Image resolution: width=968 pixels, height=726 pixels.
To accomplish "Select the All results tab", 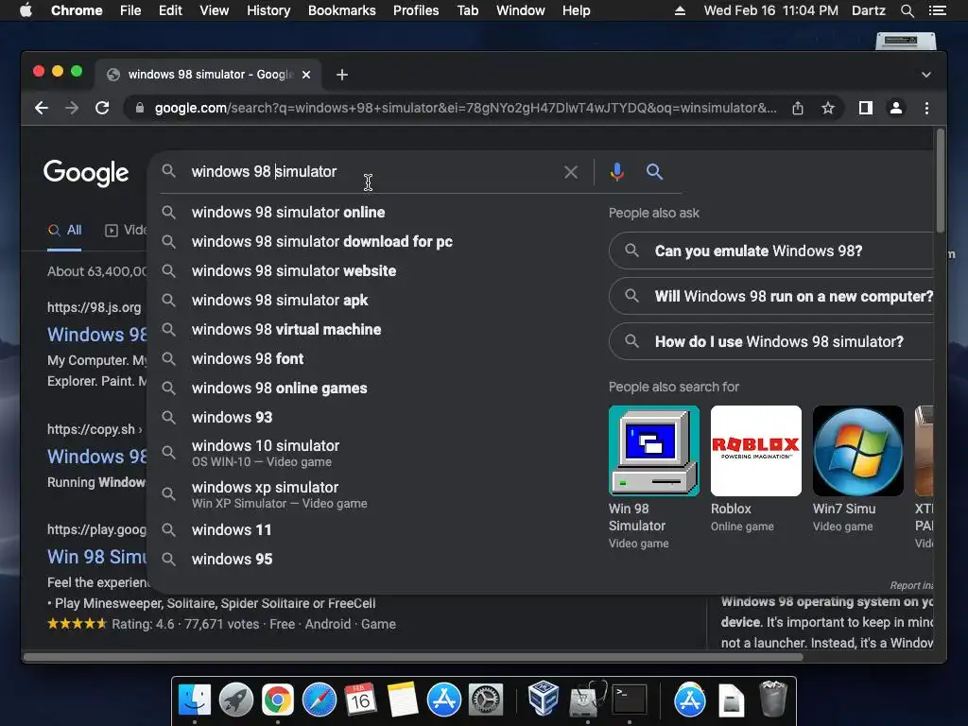I will click(65, 231).
